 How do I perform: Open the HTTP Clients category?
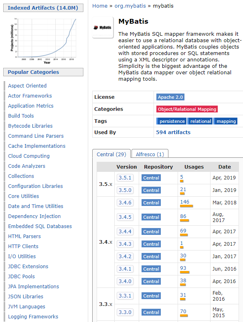tap(23, 247)
